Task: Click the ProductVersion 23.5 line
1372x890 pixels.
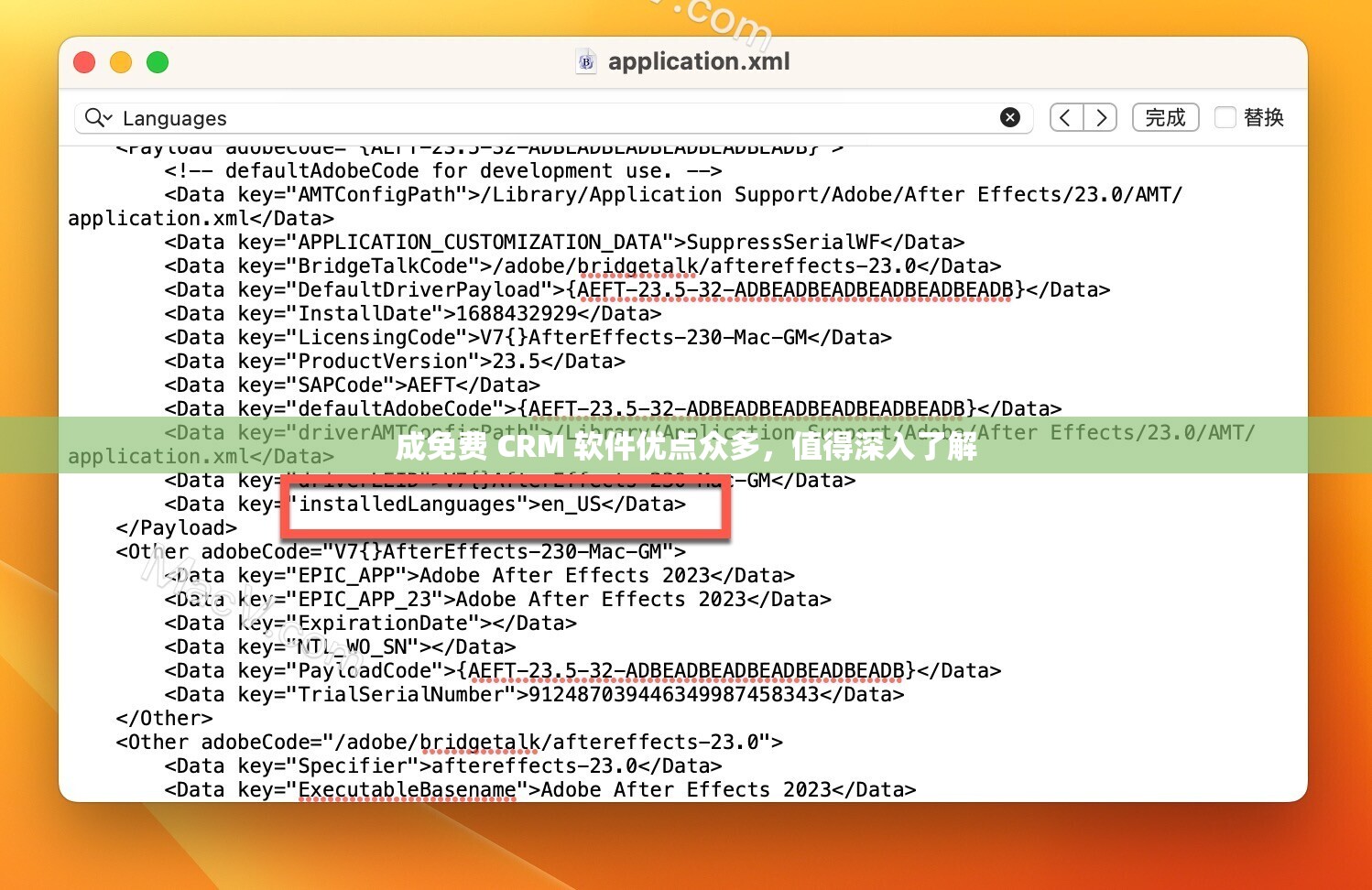Action: pyautogui.click(x=395, y=362)
